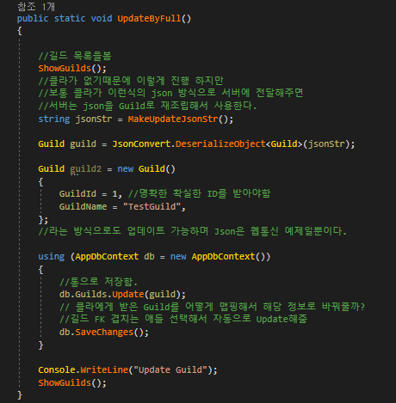
Task: Click the "Update Guild" string literal
Action: (170, 369)
